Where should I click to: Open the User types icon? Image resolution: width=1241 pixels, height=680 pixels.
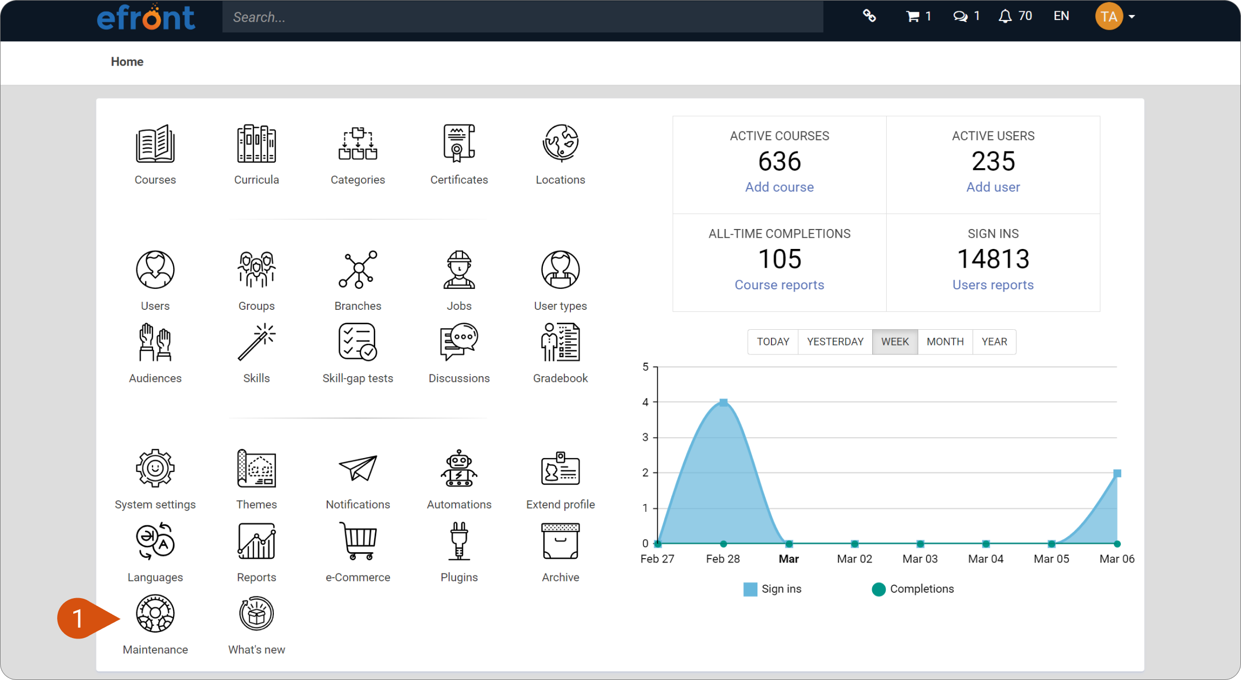click(x=561, y=270)
